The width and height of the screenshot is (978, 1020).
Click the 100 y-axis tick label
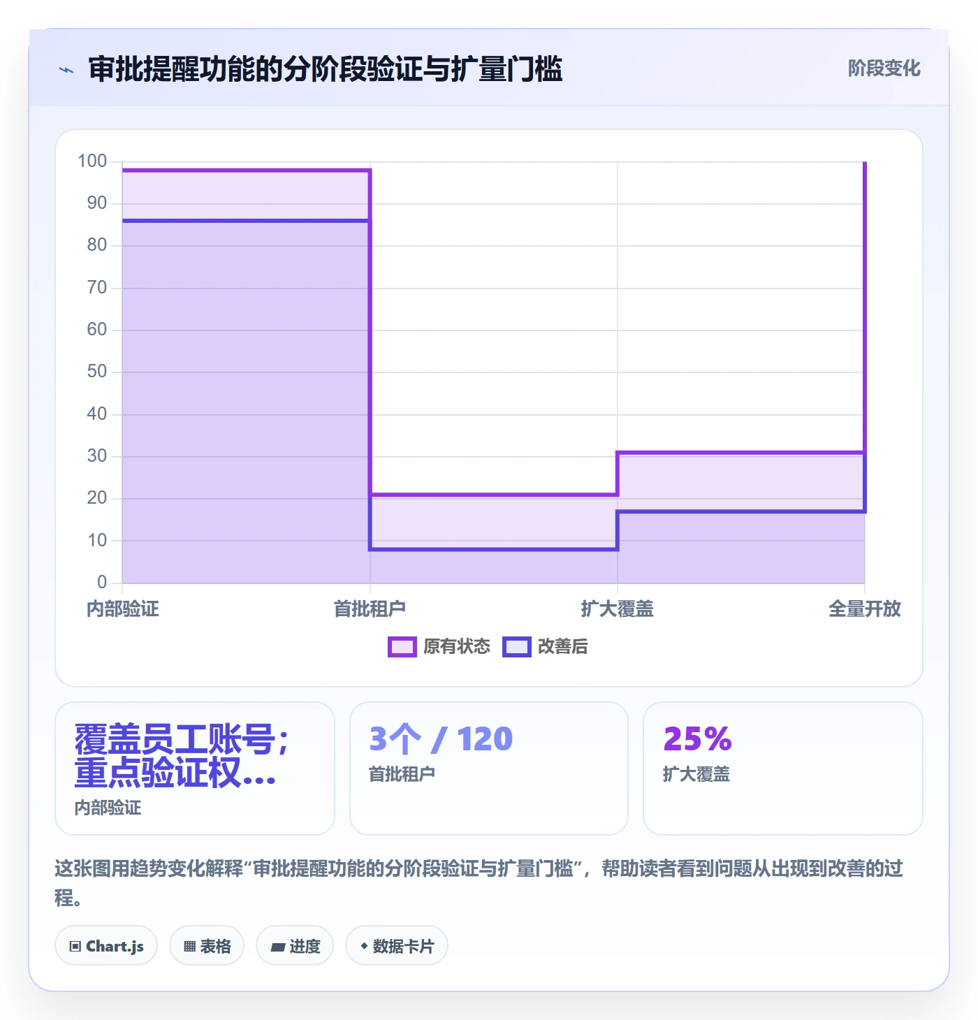click(x=92, y=161)
